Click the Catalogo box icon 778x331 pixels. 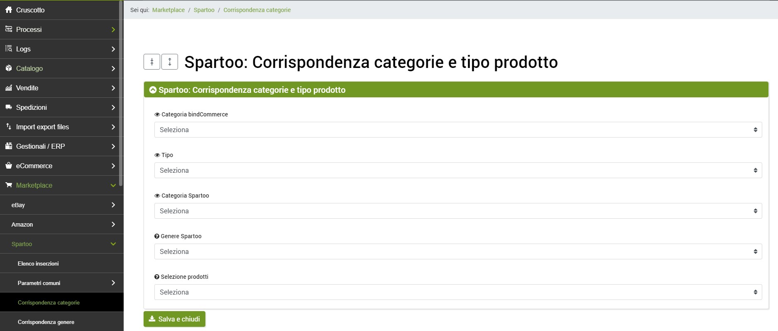point(9,68)
